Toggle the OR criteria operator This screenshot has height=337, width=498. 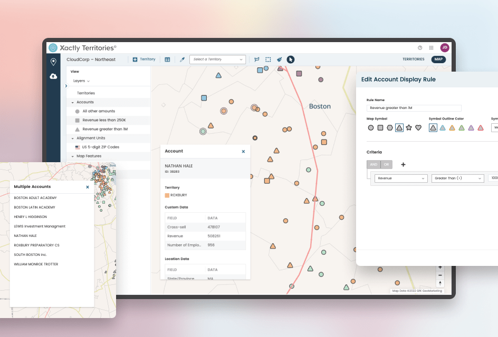point(387,164)
